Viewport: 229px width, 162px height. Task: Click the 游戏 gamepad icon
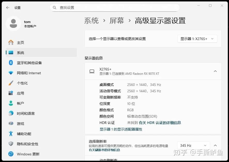pyautogui.click(x=11, y=124)
